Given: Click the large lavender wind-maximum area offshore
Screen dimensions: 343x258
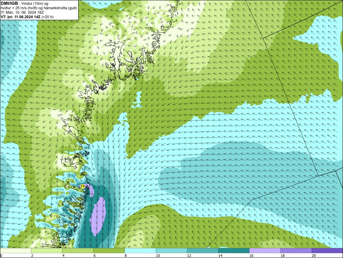Looking at the screenshot, I should click(98, 216).
